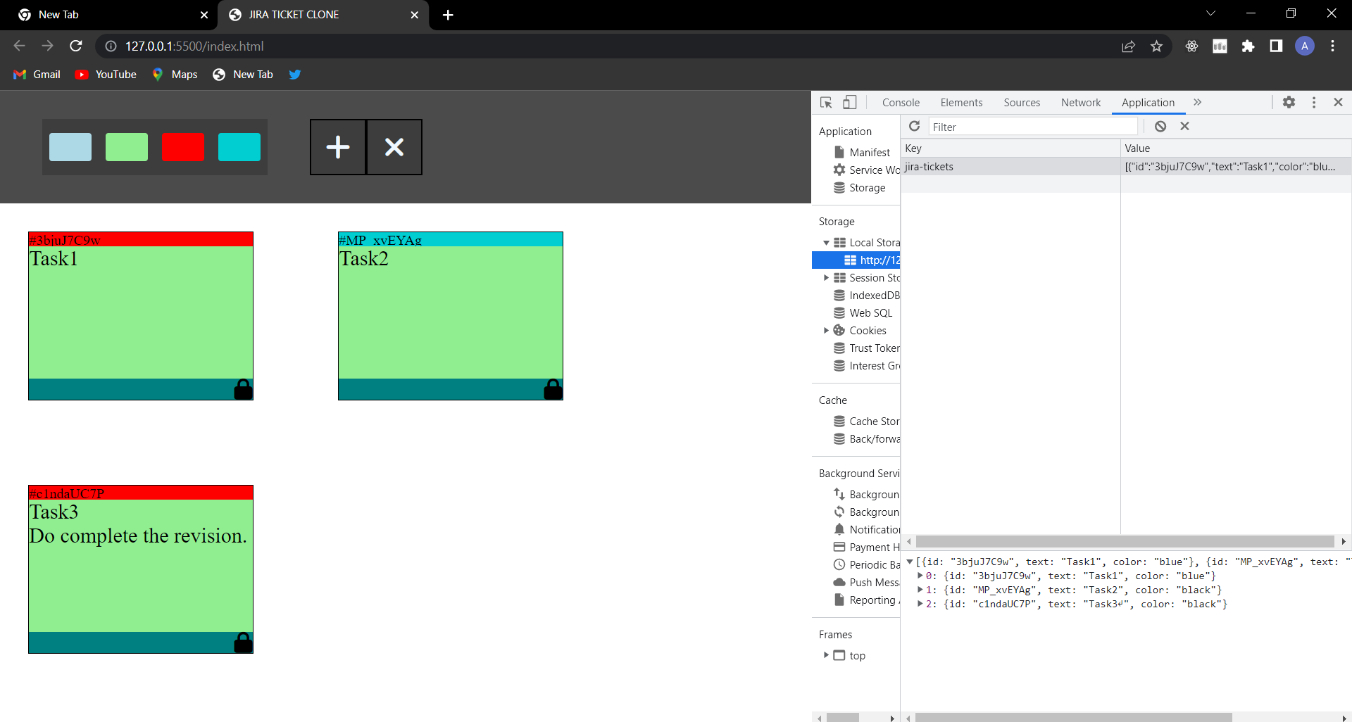
Task: Show more DevTools tabs chevron
Action: tap(1198, 102)
